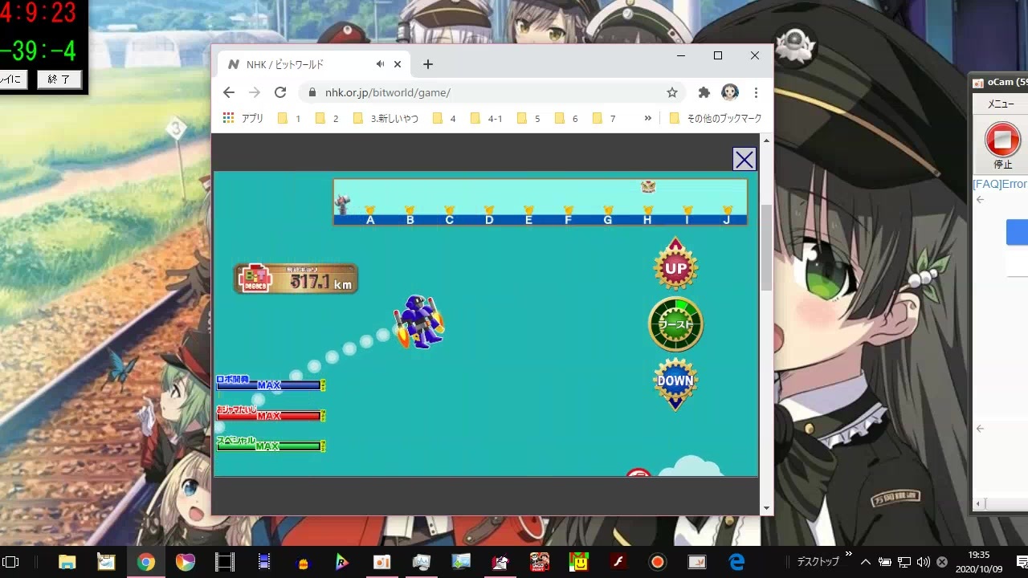Click the green special MAX gauge
The image size is (1028, 578).
click(271, 446)
